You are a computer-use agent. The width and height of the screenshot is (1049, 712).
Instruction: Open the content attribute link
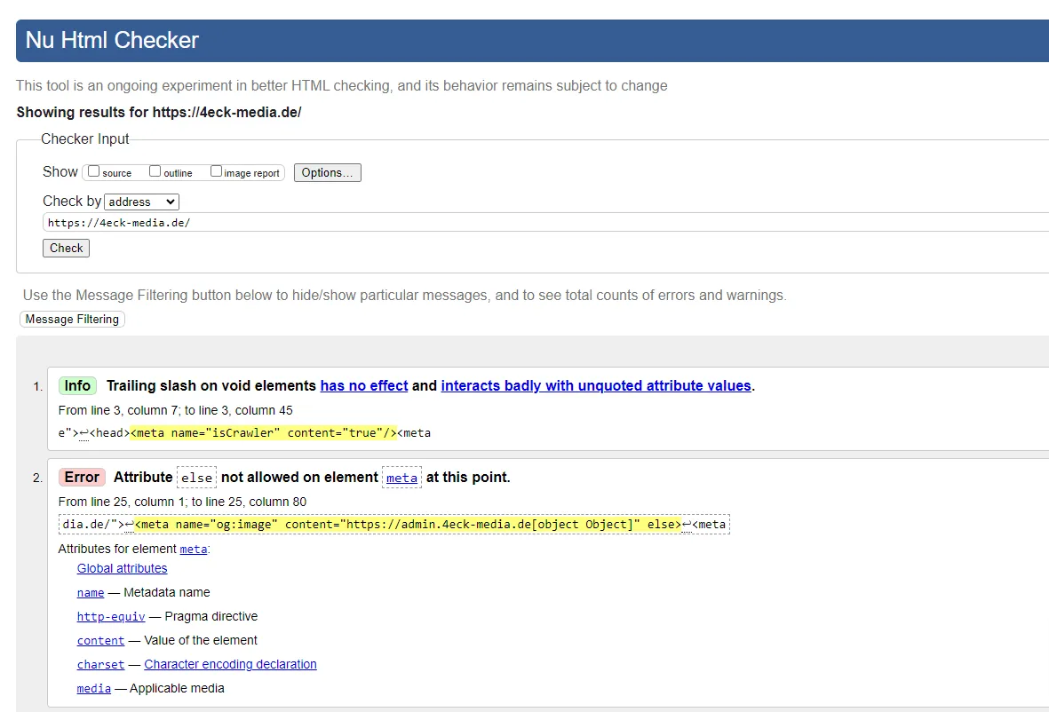[x=100, y=640]
